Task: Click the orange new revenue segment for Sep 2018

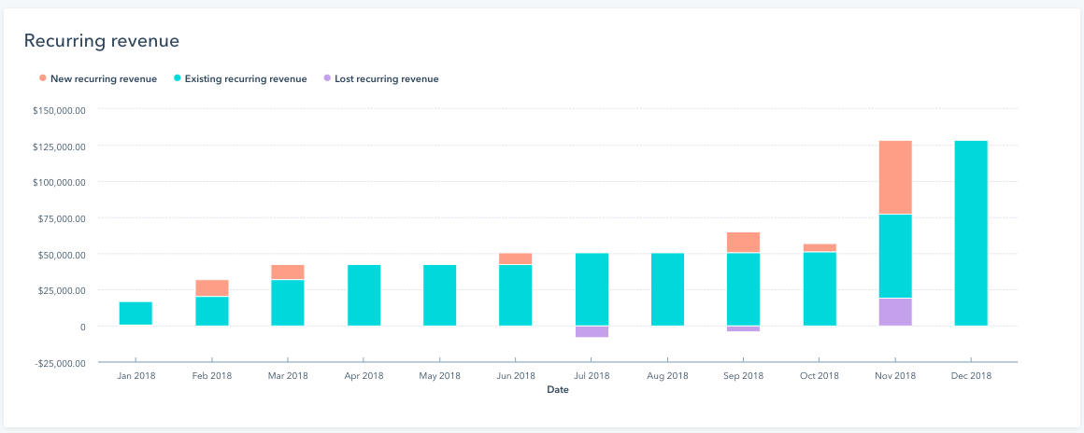Action: pos(743,243)
